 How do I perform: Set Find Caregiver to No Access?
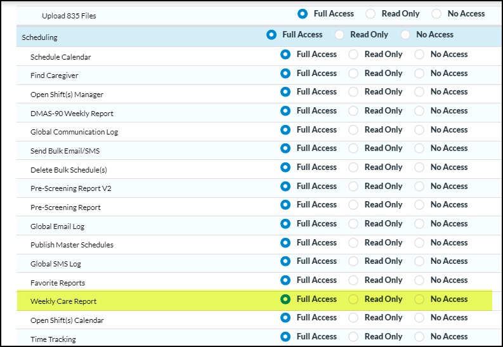pyautogui.click(x=419, y=74)
